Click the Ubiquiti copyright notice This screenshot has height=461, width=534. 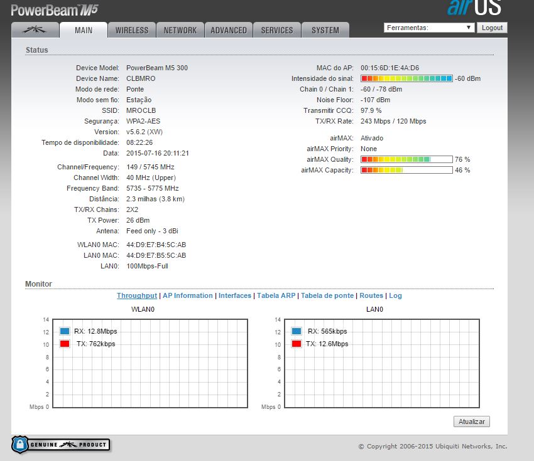coord(432,446)
